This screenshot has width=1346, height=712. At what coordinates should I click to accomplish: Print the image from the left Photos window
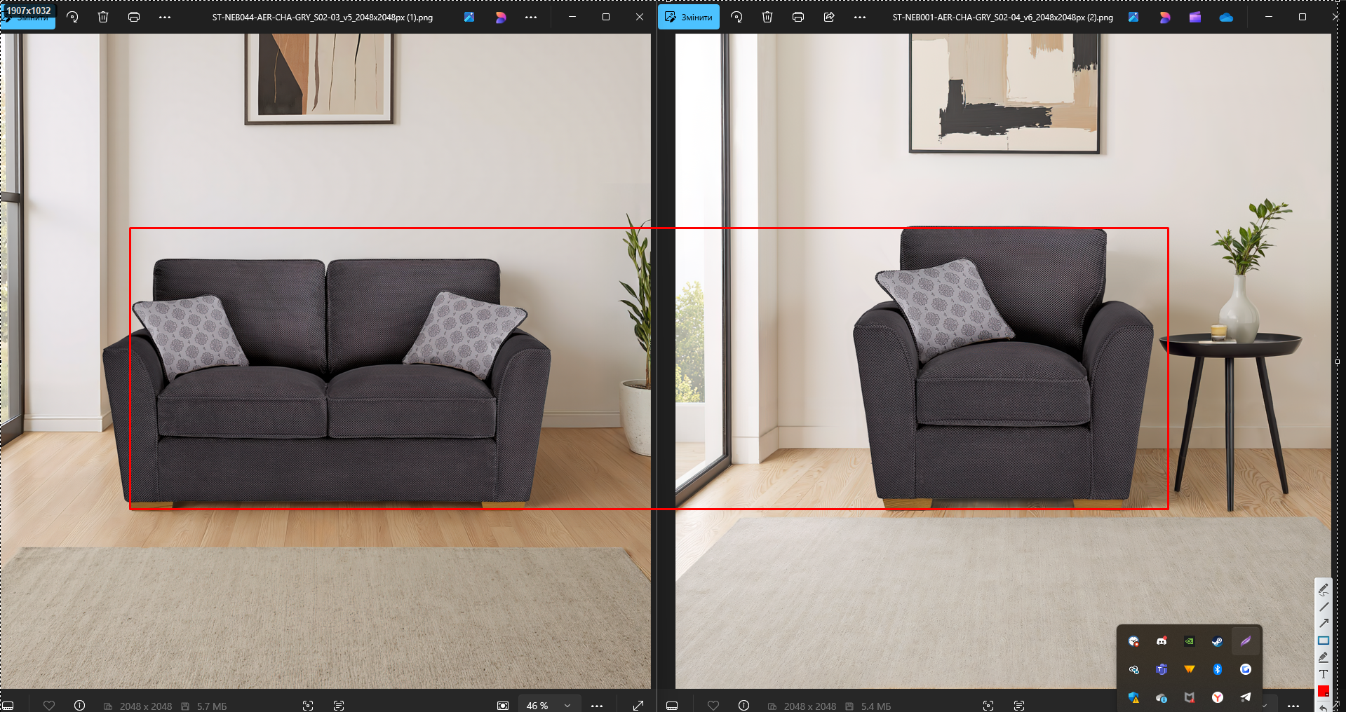(x=134, y=17)
